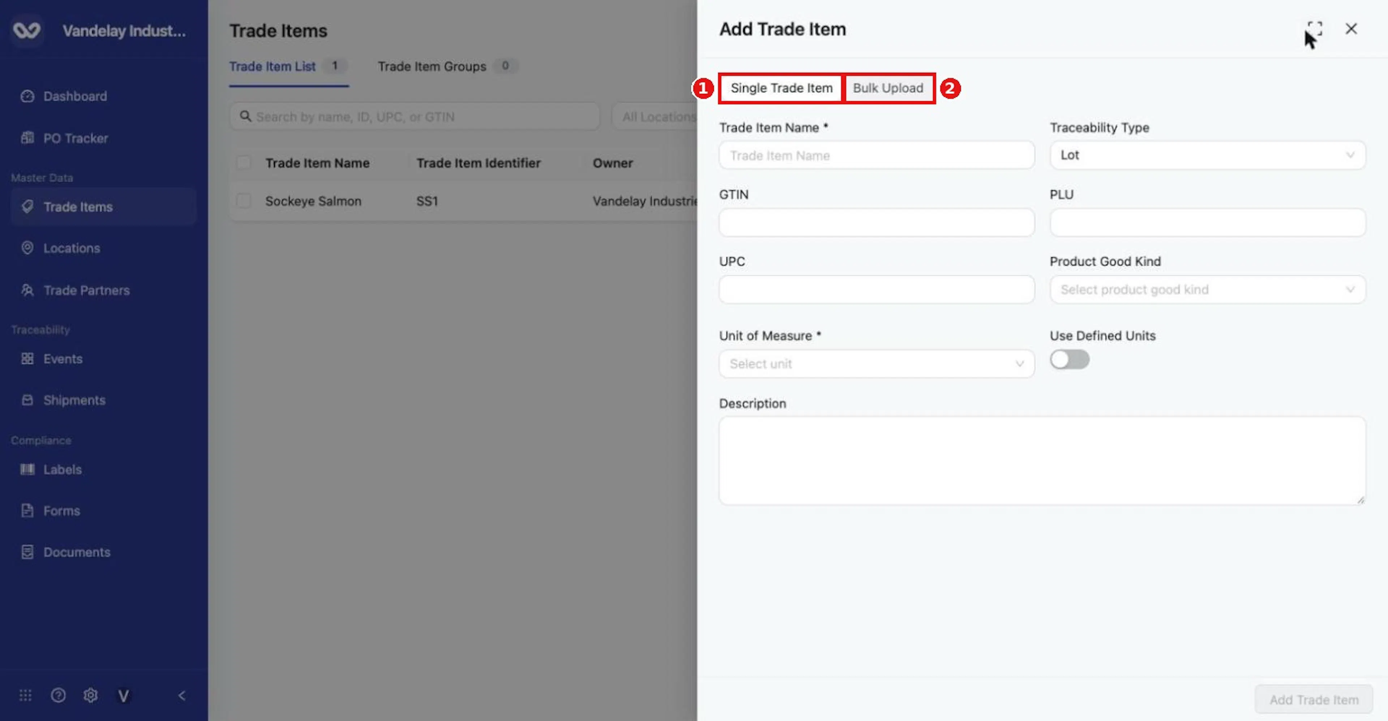Open the V user profile avatar

[123, 696]
